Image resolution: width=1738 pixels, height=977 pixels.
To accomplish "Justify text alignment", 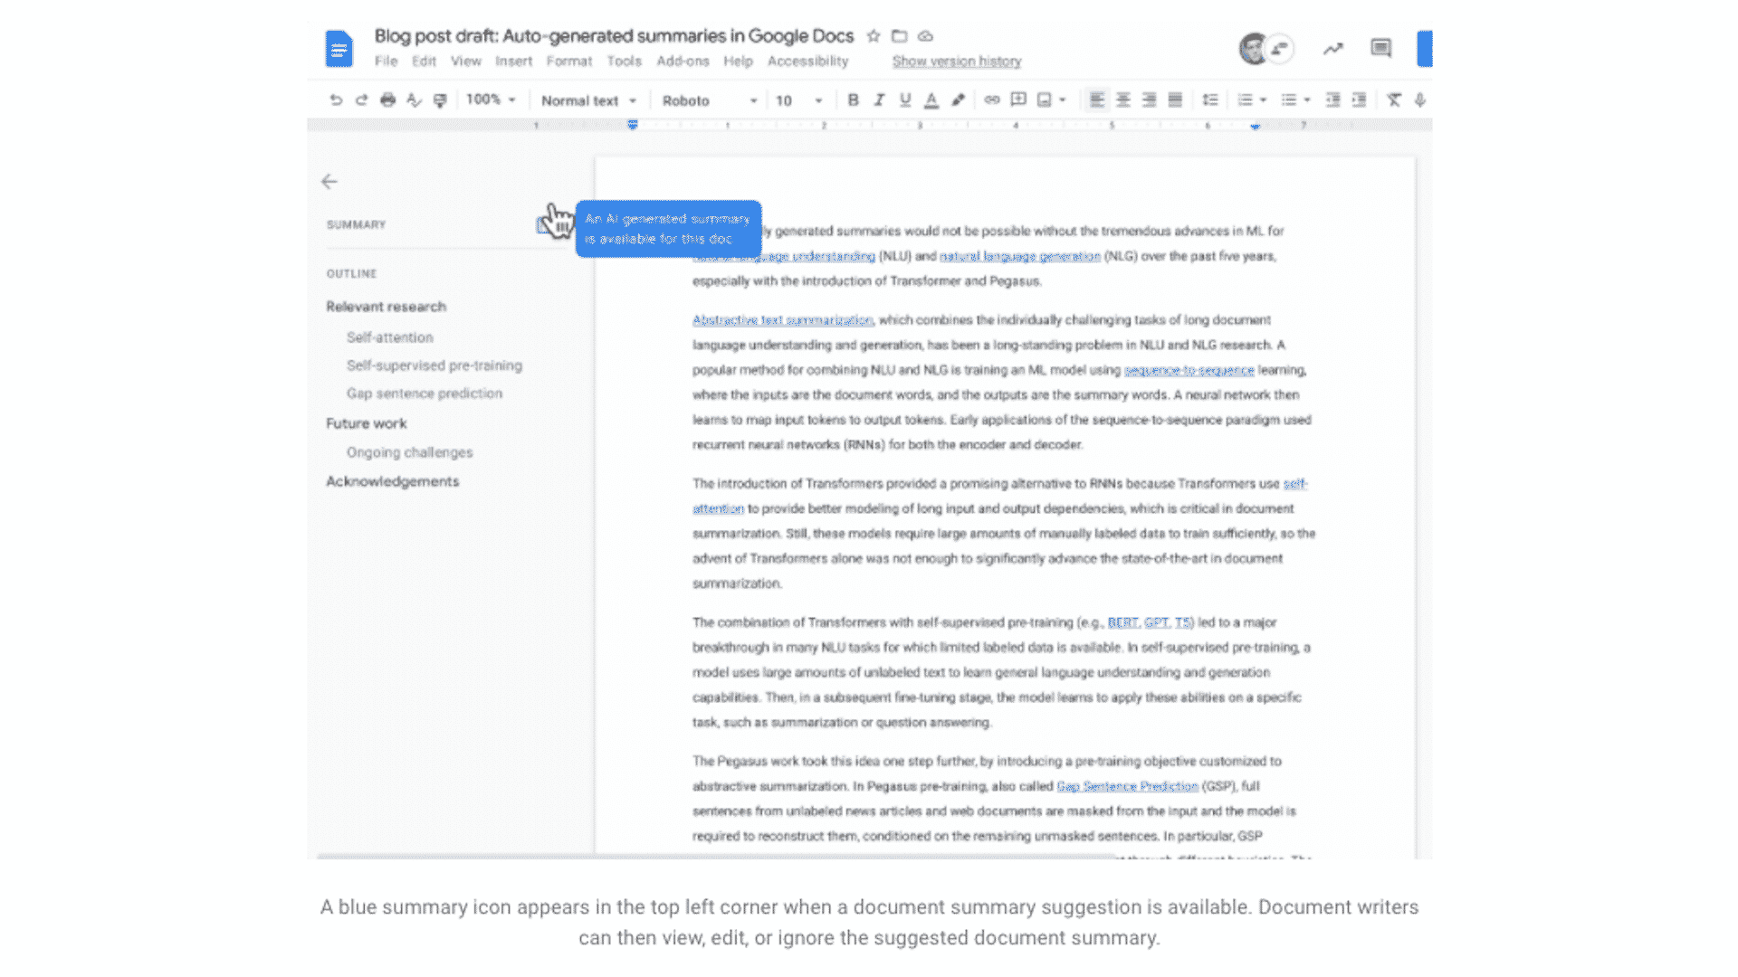I will [x=1176, y=100].
